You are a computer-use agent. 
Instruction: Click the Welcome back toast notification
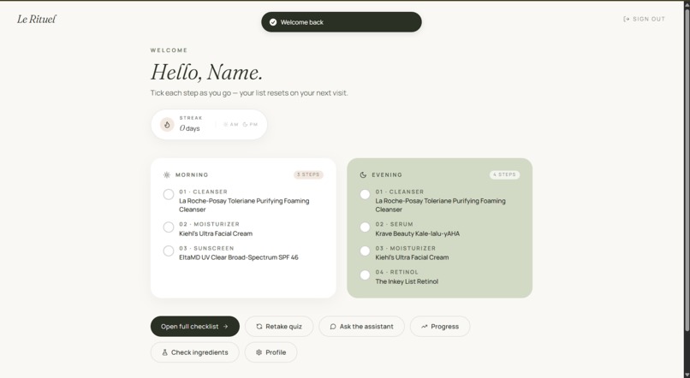click(342, 22)
